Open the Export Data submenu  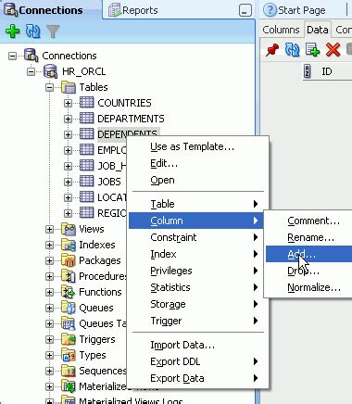196,378
